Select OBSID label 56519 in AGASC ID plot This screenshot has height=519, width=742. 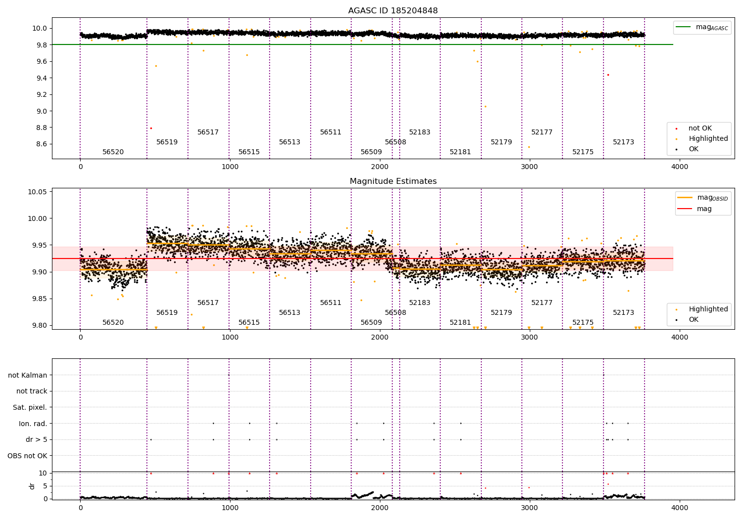coord(167,142)
